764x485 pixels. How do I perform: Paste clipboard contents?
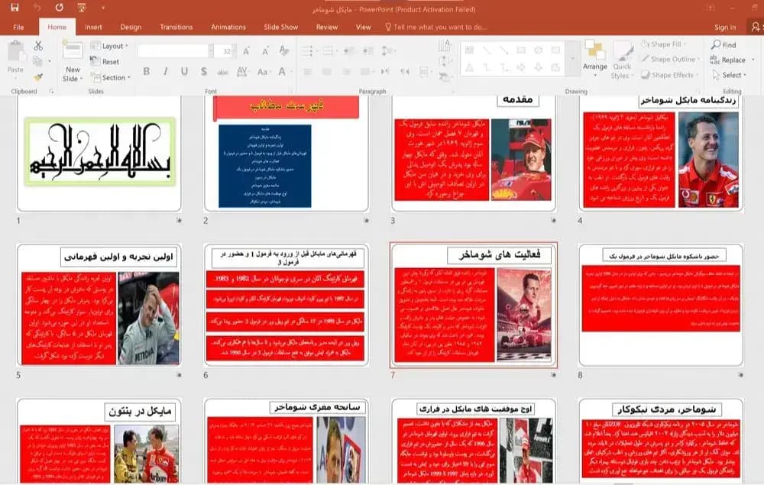click(15, 57)
